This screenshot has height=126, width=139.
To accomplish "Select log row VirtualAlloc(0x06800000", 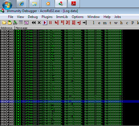I will pos(69,84).
